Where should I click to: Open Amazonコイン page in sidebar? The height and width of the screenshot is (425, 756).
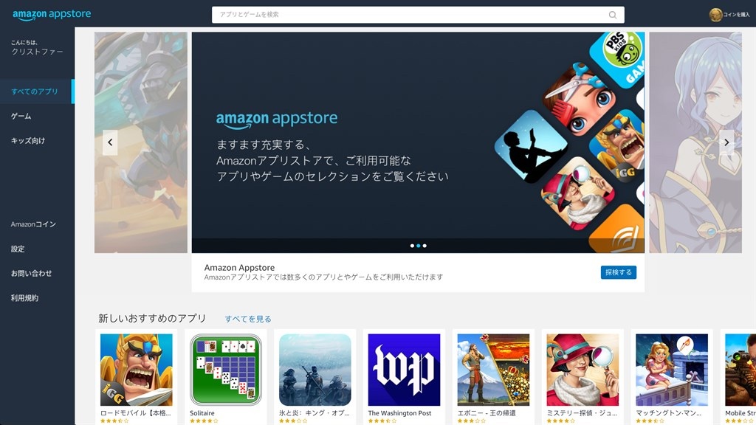(33, 224)
